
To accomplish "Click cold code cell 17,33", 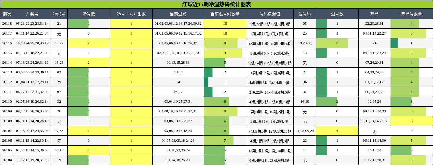I will (59, 131).
